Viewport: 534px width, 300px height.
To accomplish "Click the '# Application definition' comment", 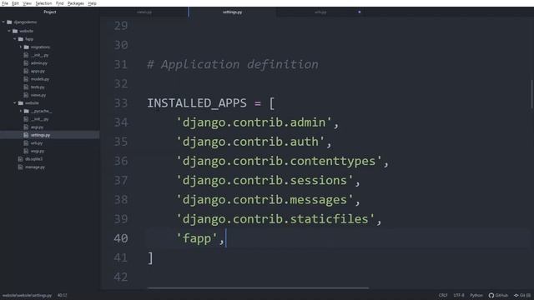I will (x=233, y=64).
